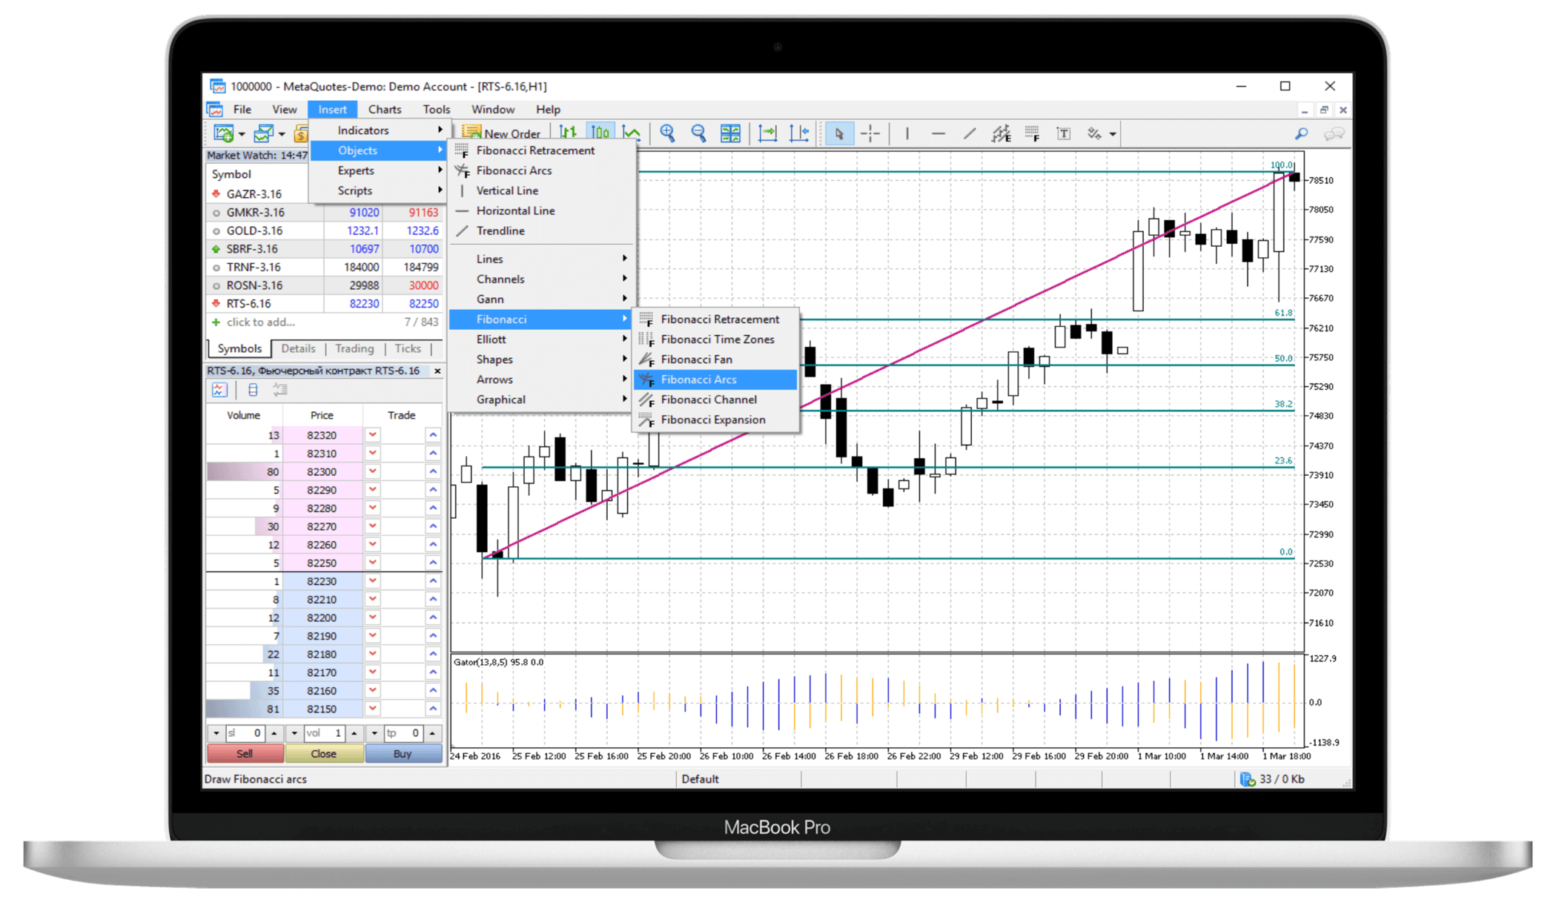The width and height of the screenshot is (1559, 908).
Task: Open the Tools menu
Action: click(x=436, y=109)
